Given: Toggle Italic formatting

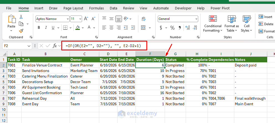Looking at the screenshot, I should (46, 27).
